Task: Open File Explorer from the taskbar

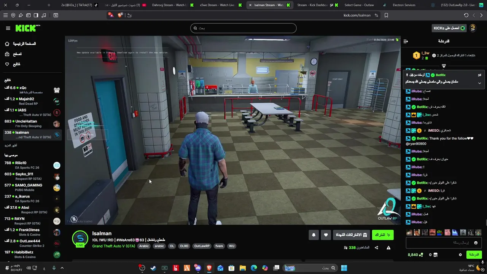Action: pos(243,268)
